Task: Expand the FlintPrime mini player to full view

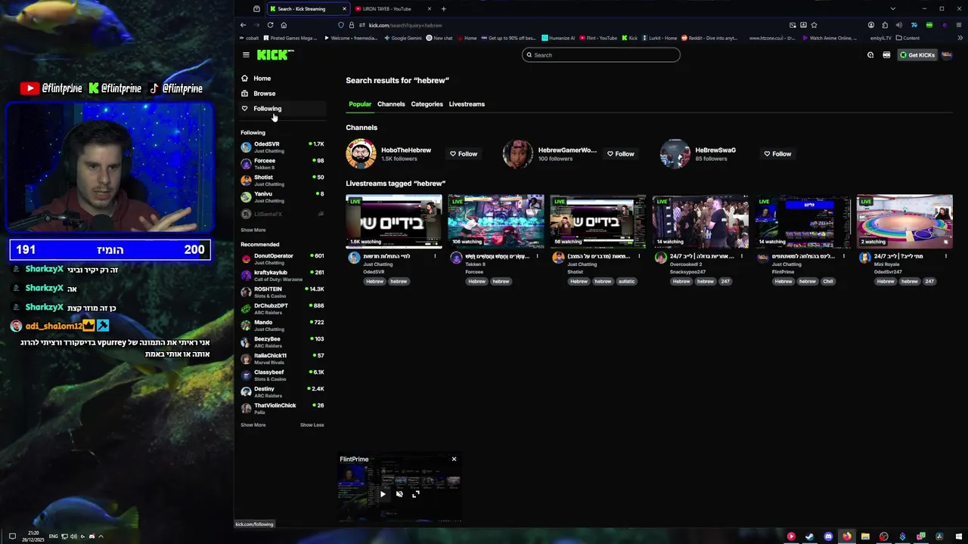Action: tap(416, 494)
